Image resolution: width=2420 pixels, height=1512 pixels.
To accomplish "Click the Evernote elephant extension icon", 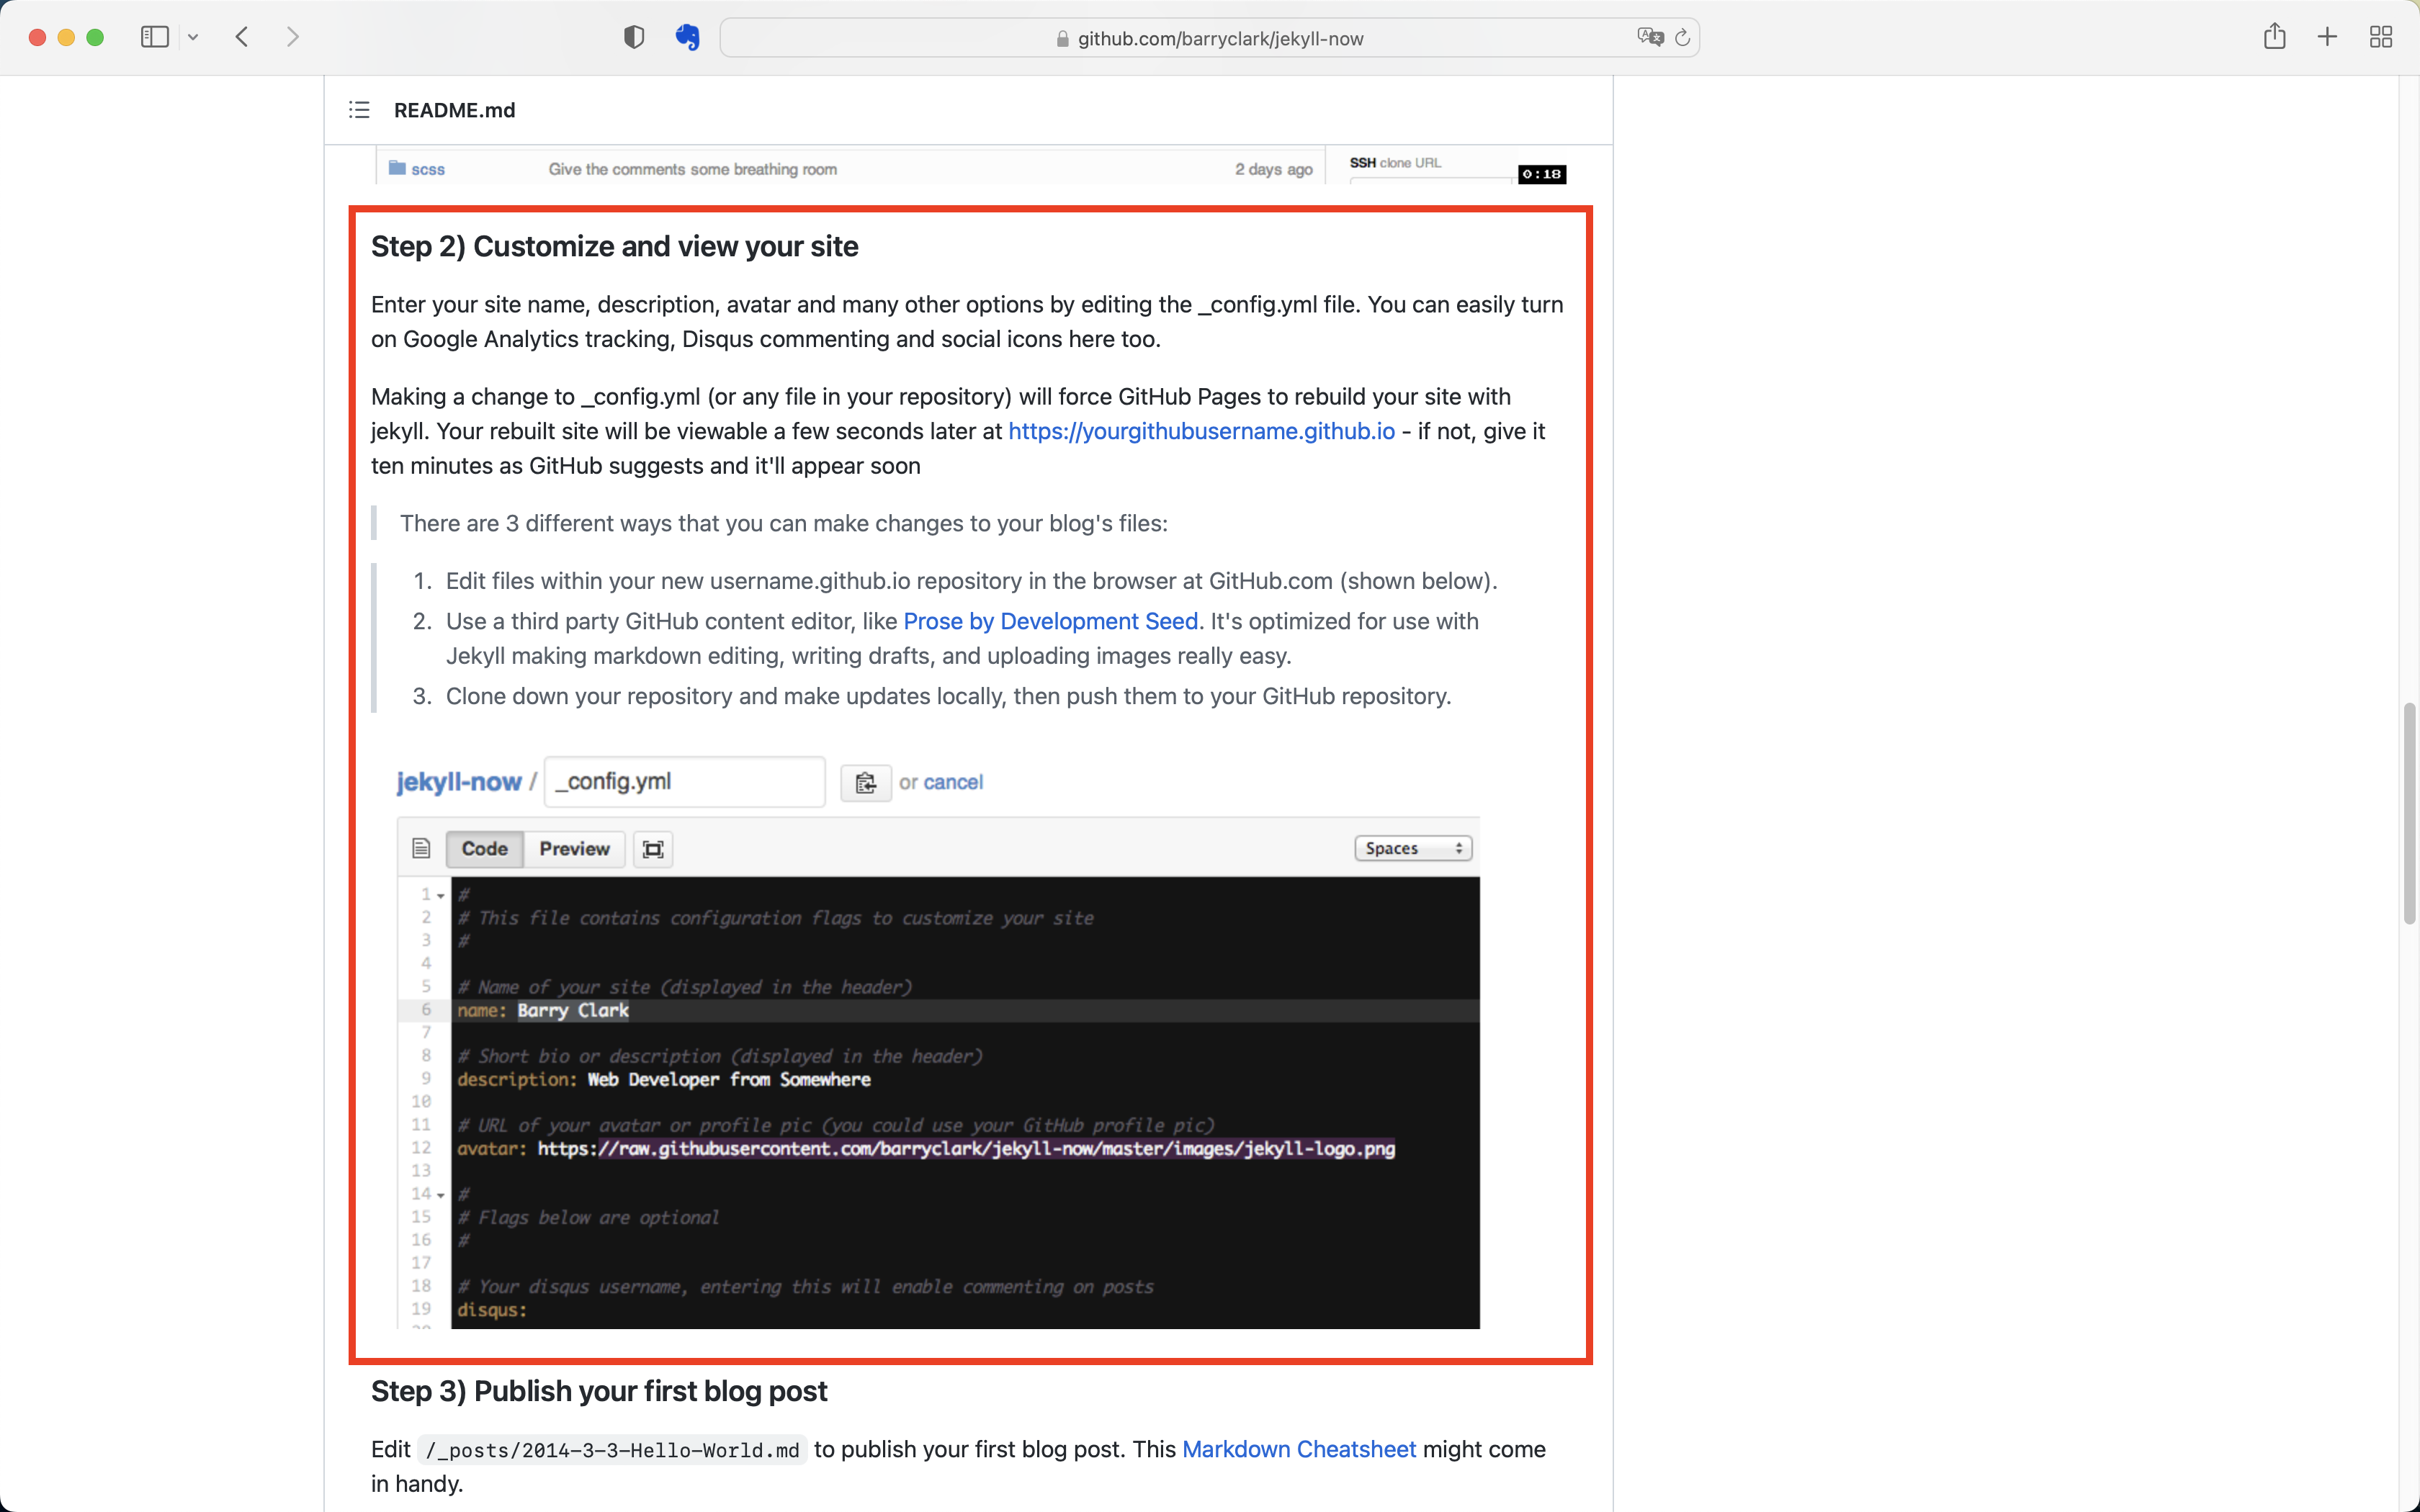I will (687, 37).
